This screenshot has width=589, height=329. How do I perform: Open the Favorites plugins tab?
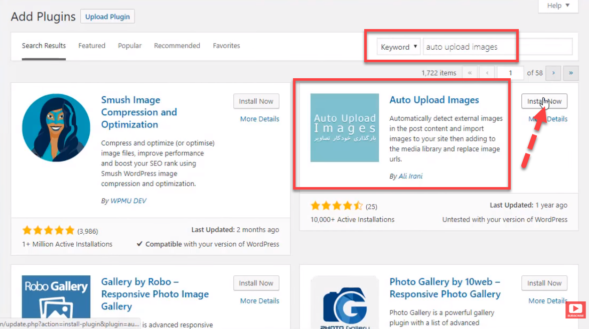pyautogui.click(x=226, y=46)
